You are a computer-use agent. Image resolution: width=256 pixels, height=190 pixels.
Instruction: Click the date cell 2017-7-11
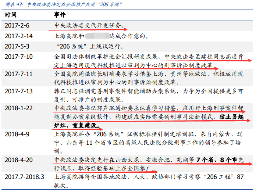pyautogui.click(x=18, y=74)
